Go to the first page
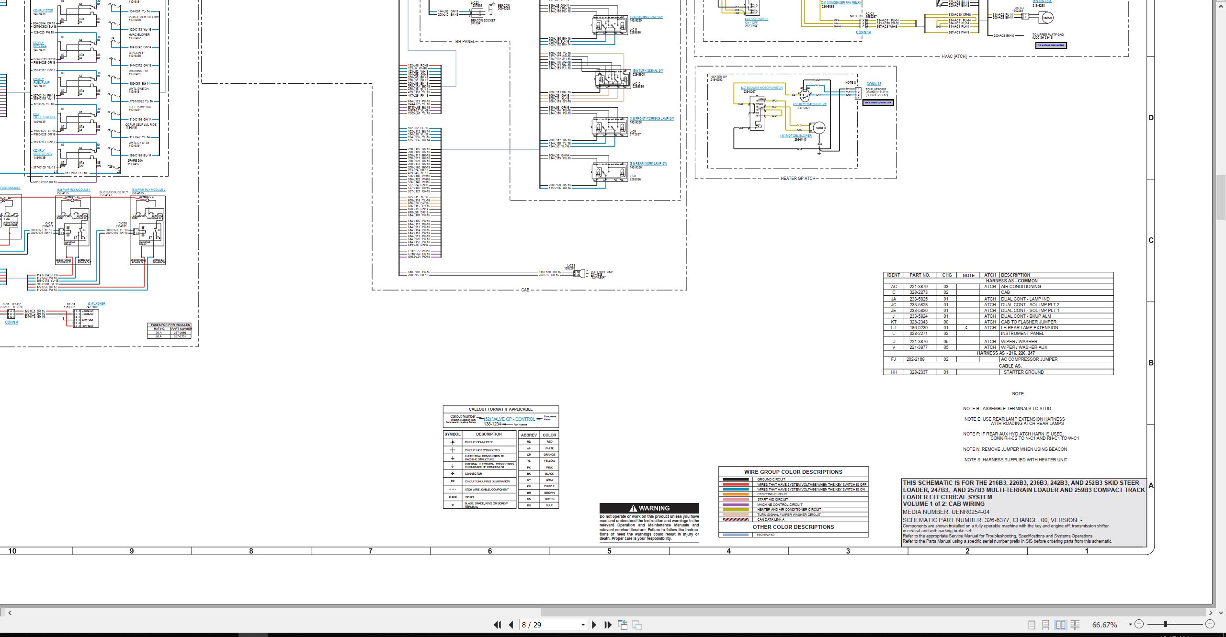 click(497, 625)
